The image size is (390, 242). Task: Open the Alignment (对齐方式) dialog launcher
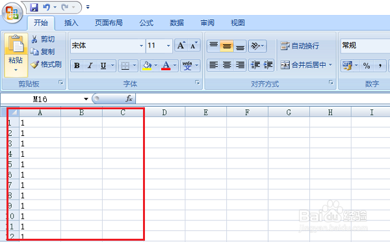click(x=331, y=82)
